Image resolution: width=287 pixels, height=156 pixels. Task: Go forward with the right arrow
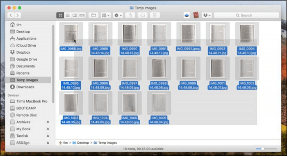[x=18, y=16]
